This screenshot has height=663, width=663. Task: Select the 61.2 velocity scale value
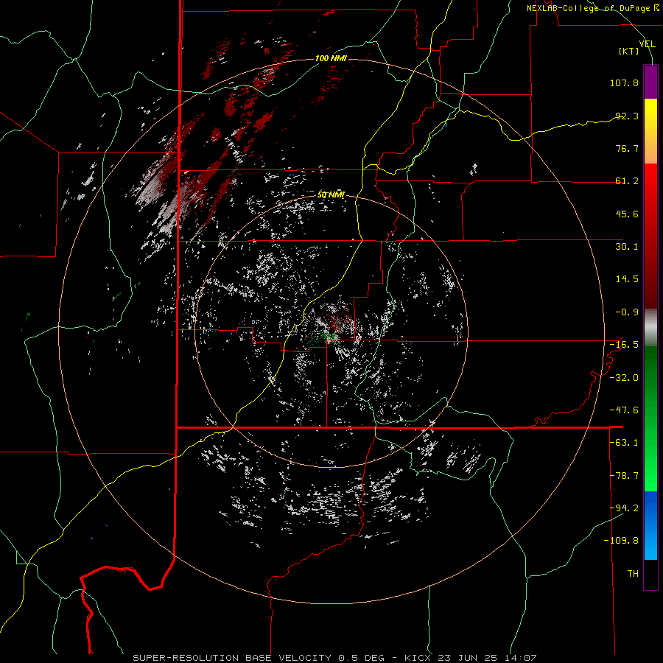point(627,181)
